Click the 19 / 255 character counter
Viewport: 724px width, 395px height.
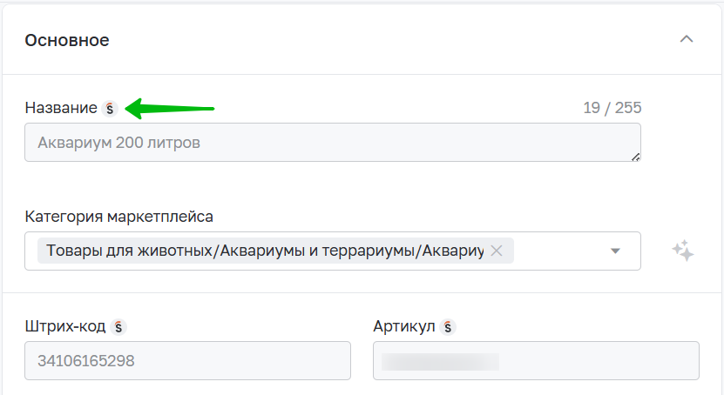pyautogui.click(x=612, y=109)
